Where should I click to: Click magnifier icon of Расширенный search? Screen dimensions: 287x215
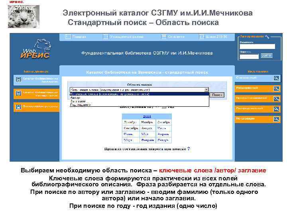pyautogui.click(x=276, y=89)
